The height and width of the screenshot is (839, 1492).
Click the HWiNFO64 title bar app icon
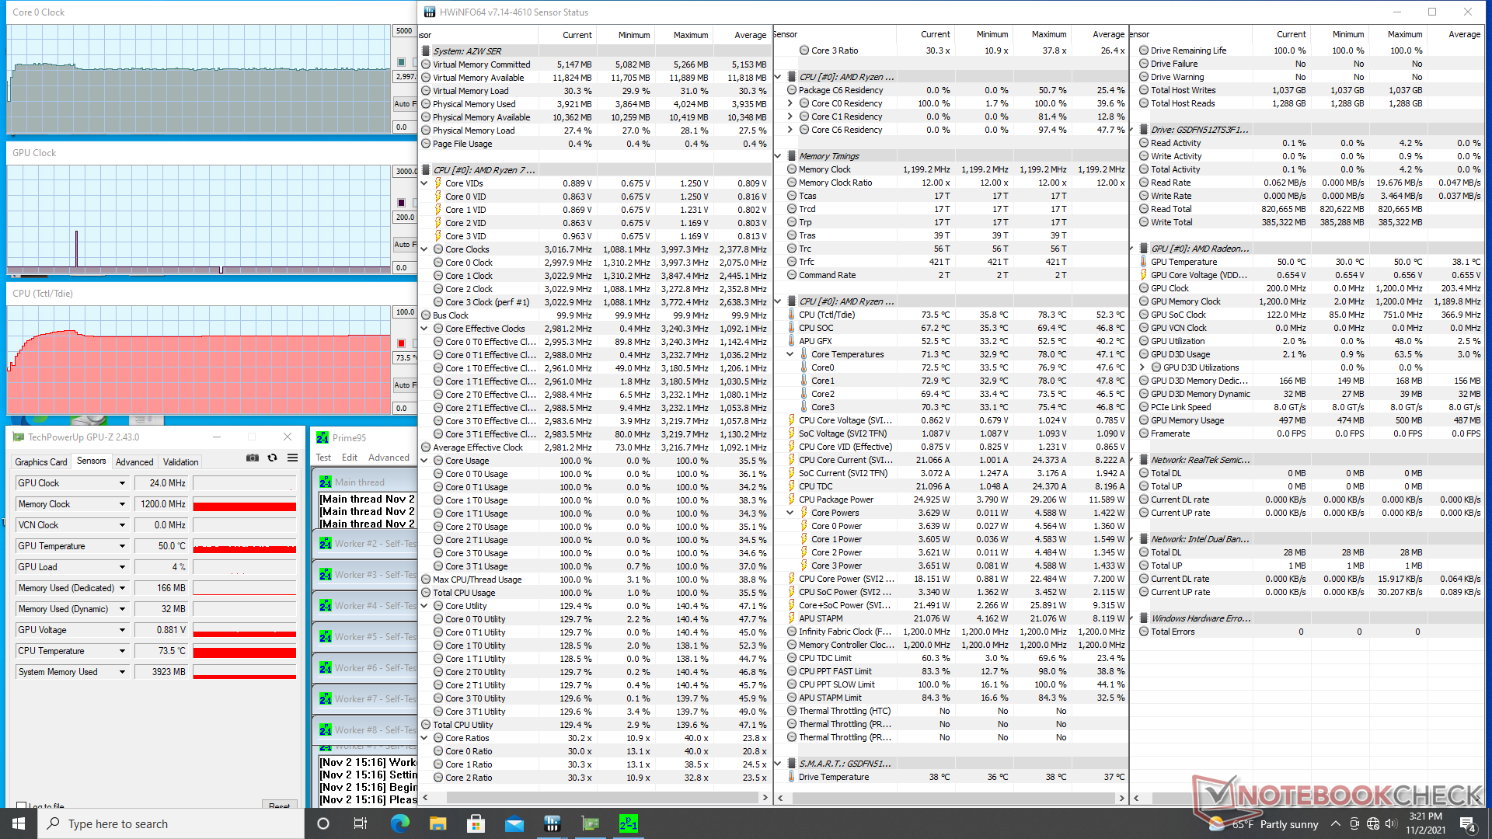coord(429,12)
